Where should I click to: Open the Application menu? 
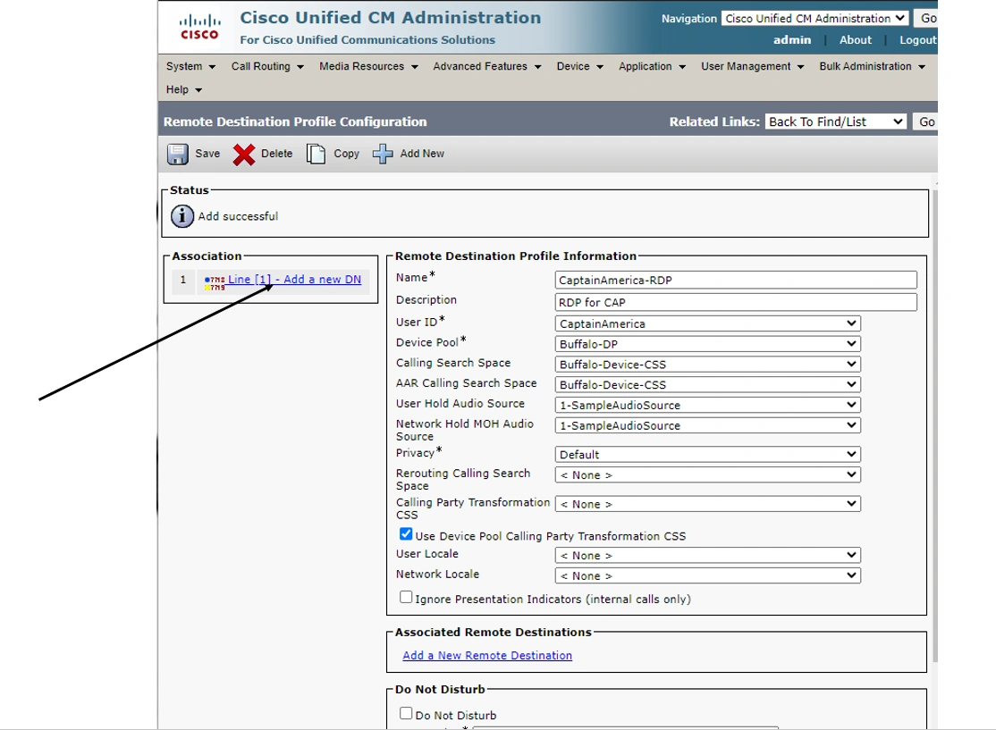pyautogui.click(x=653, y=66)
